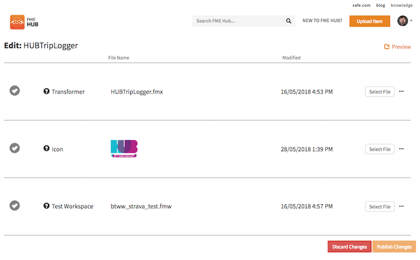Open more options for the Transformer row
This screenshot has width=420, height=260.
(x=401, y=92)
